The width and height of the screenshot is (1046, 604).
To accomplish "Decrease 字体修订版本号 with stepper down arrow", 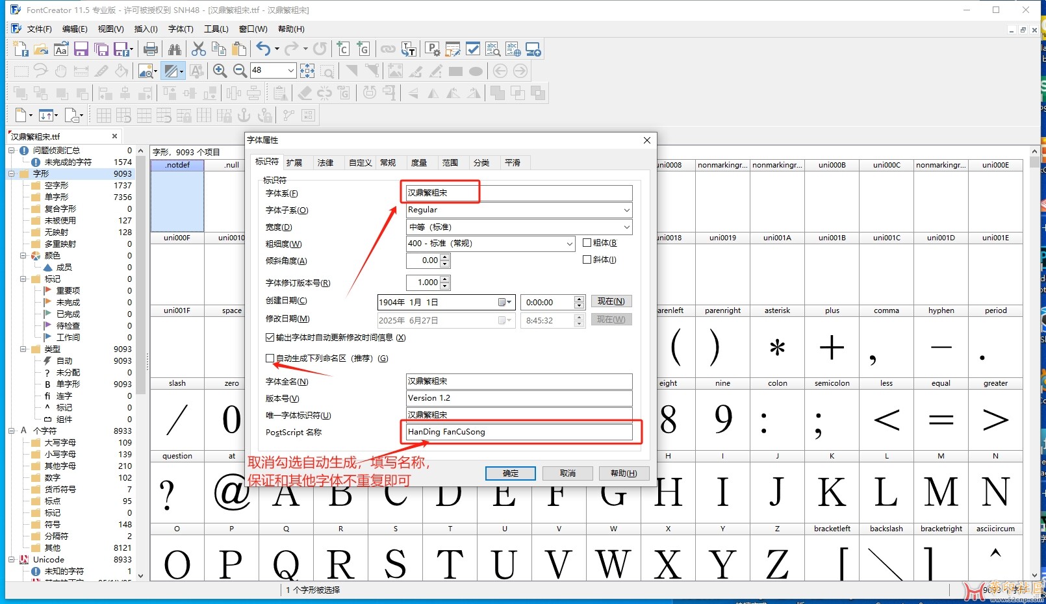I will (x=445, y=286).
